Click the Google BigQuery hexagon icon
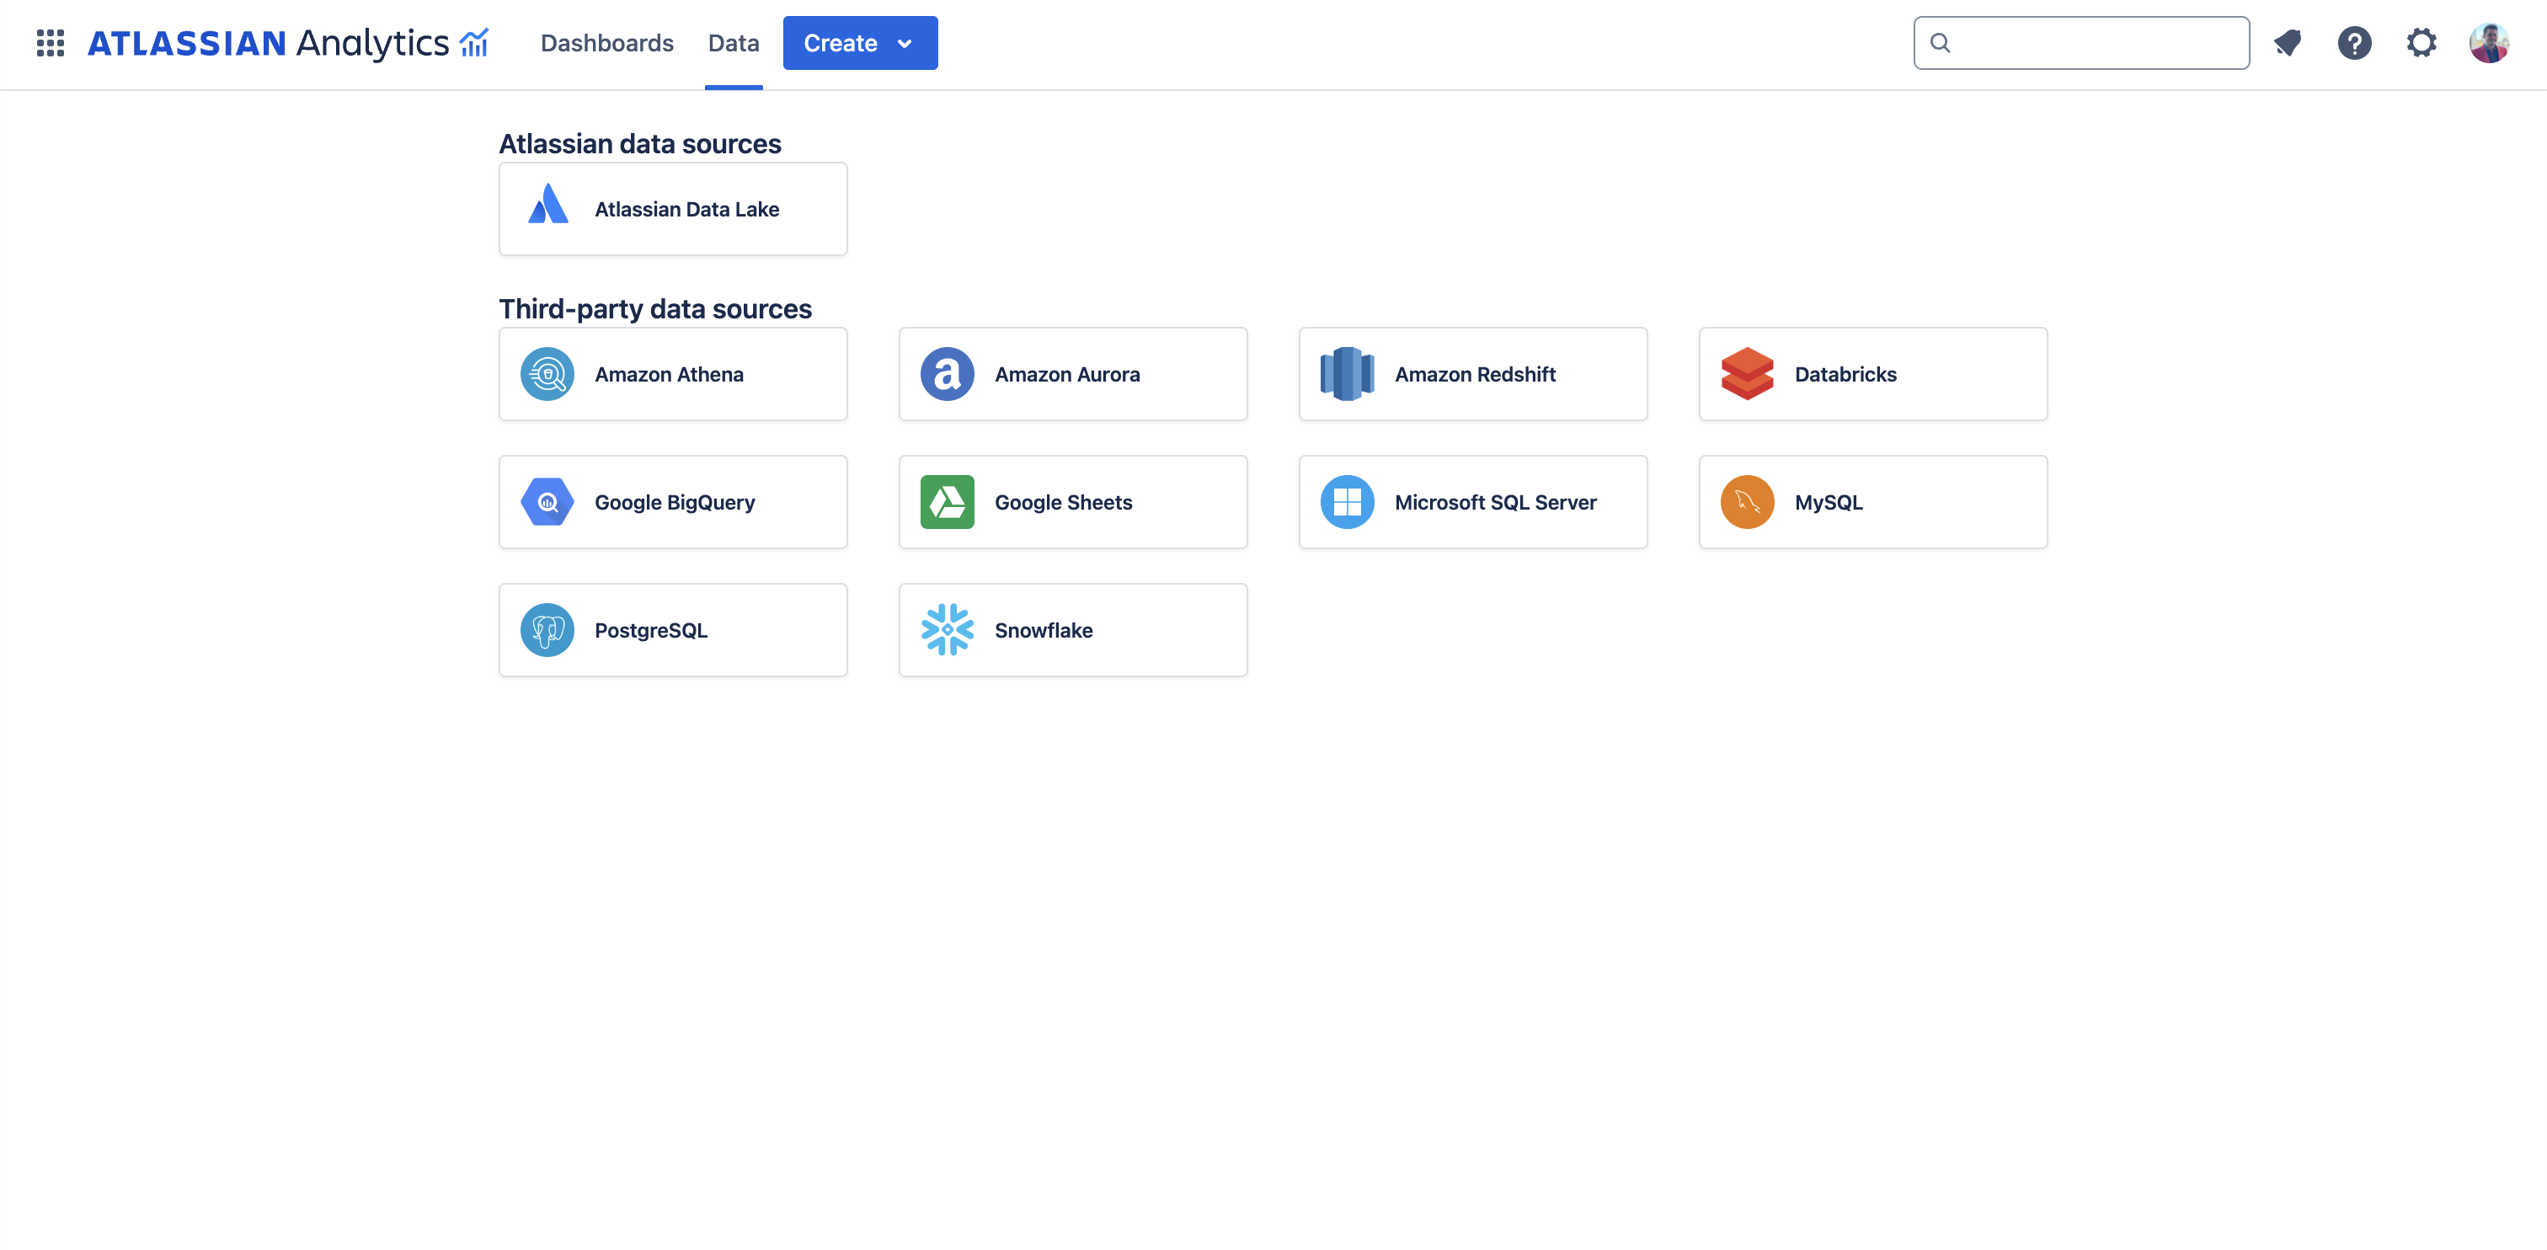The width and height of the screenshot is (2547, 1250). (x=547, y=502)
